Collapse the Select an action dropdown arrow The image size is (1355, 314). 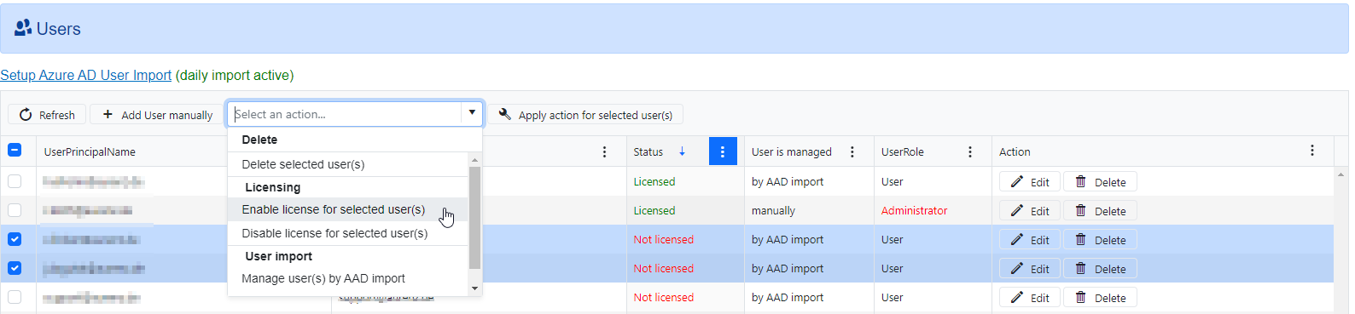tap(472, 113)
